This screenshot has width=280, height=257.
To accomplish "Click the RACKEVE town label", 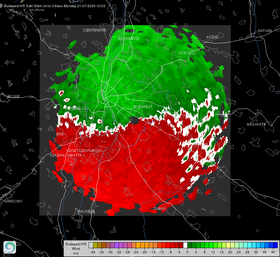I will click(x=87, y=212).
